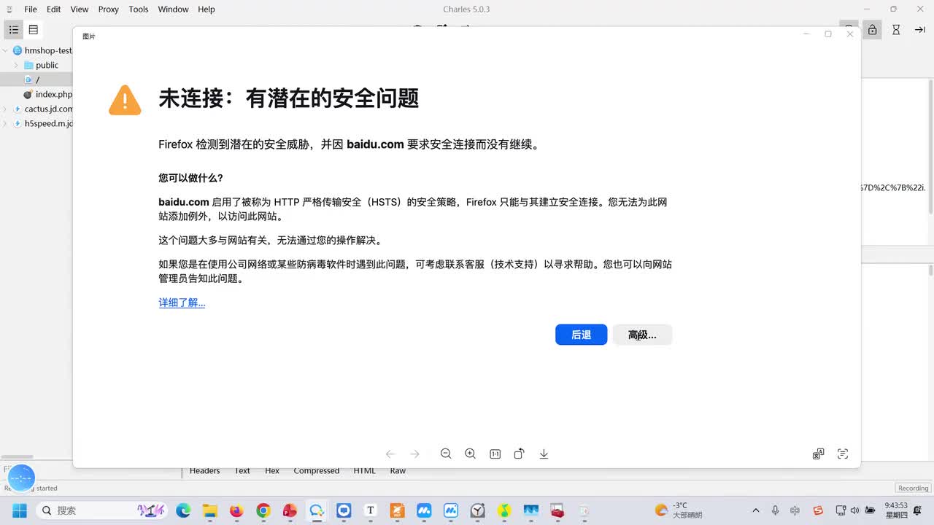Translate image text with the translate icon
The image size is (934, 525).
point(818,454)
